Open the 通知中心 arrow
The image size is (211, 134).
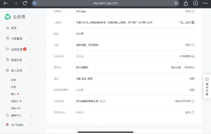point(31,115)
